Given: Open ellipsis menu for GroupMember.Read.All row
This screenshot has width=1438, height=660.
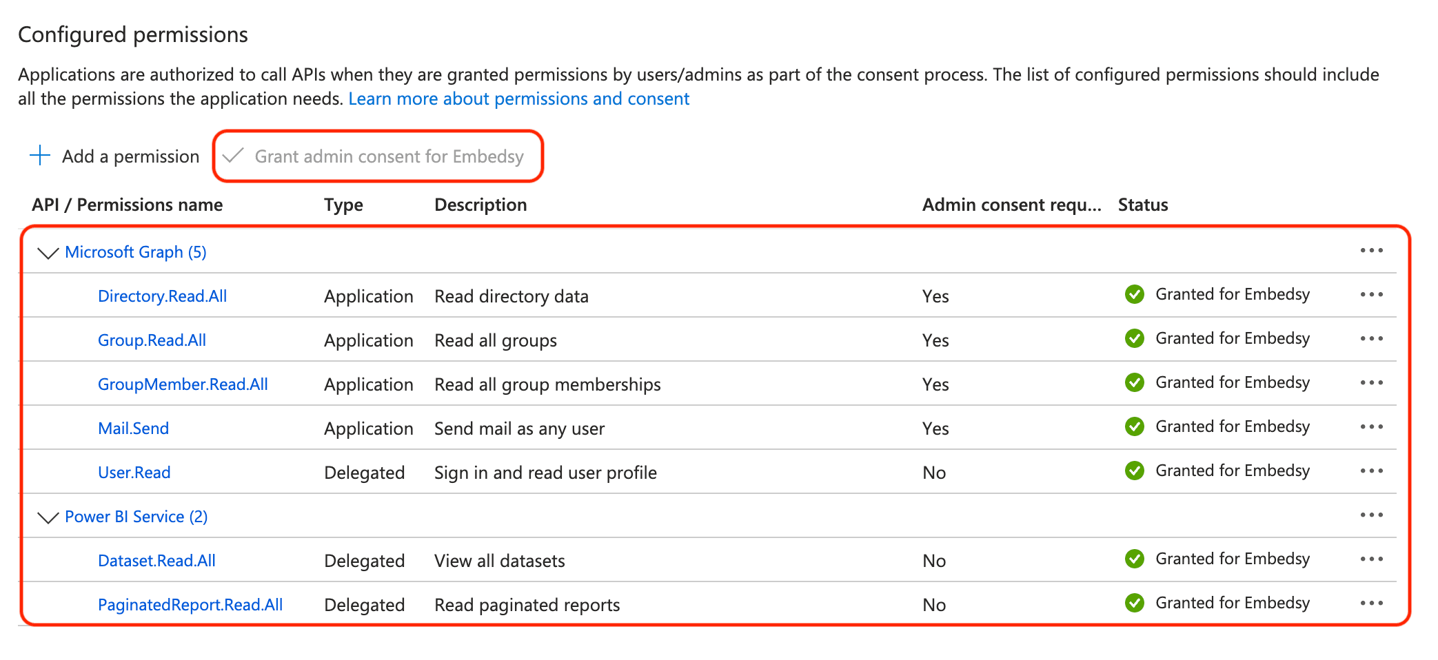Looking at the screenshot, I should (1371, 382).
